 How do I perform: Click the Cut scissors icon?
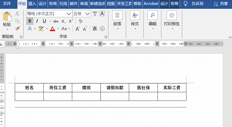click(x=17, y=13)
